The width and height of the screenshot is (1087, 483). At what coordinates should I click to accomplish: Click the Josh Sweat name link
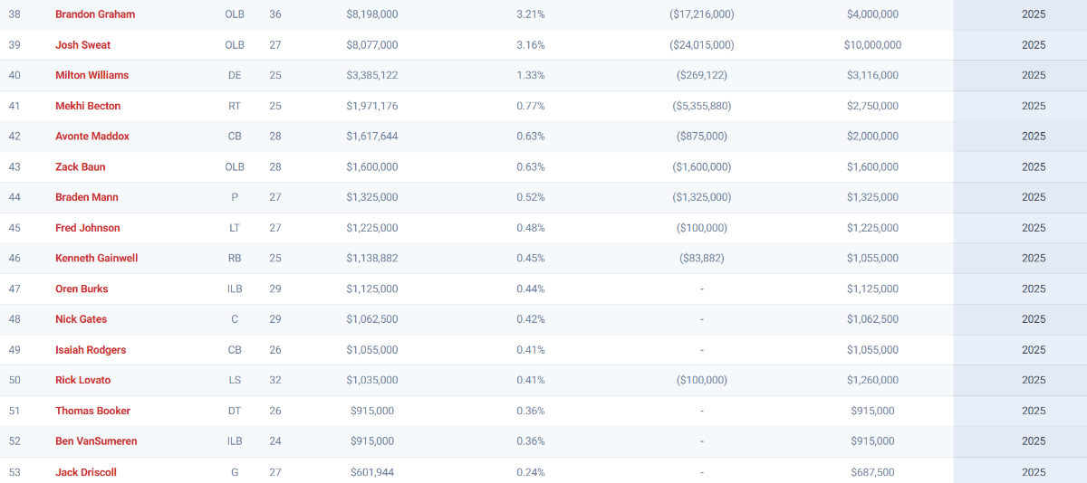pyautogui.click(x=82, y=45)
